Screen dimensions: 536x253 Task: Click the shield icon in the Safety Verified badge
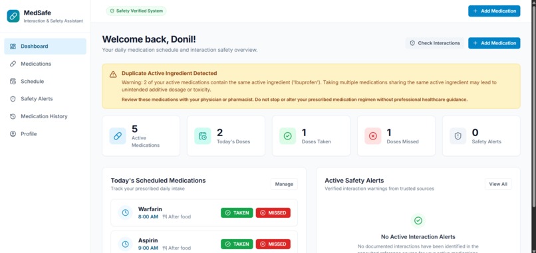click(x=112, y=11)
